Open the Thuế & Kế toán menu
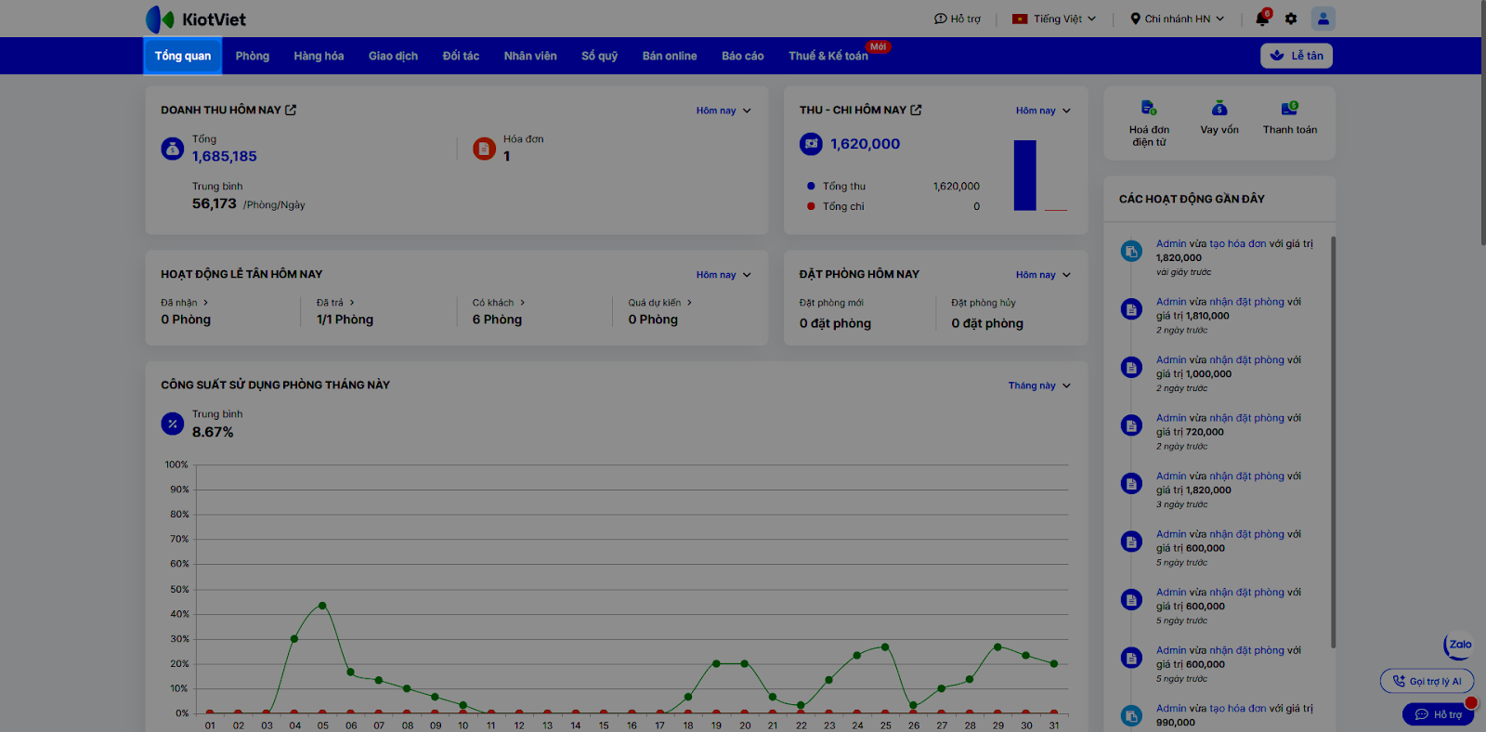1486x732 pixels. point(828,56)
